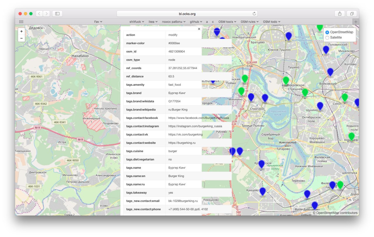Viewport: 374px width, 237px height.
Task: Select the osm_type value node
Action: point(172,60)
